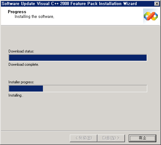The width and height of the screenshot is (161, 145).
Task: Click the 'Installer progress:' label
Action: pos(21,82)
